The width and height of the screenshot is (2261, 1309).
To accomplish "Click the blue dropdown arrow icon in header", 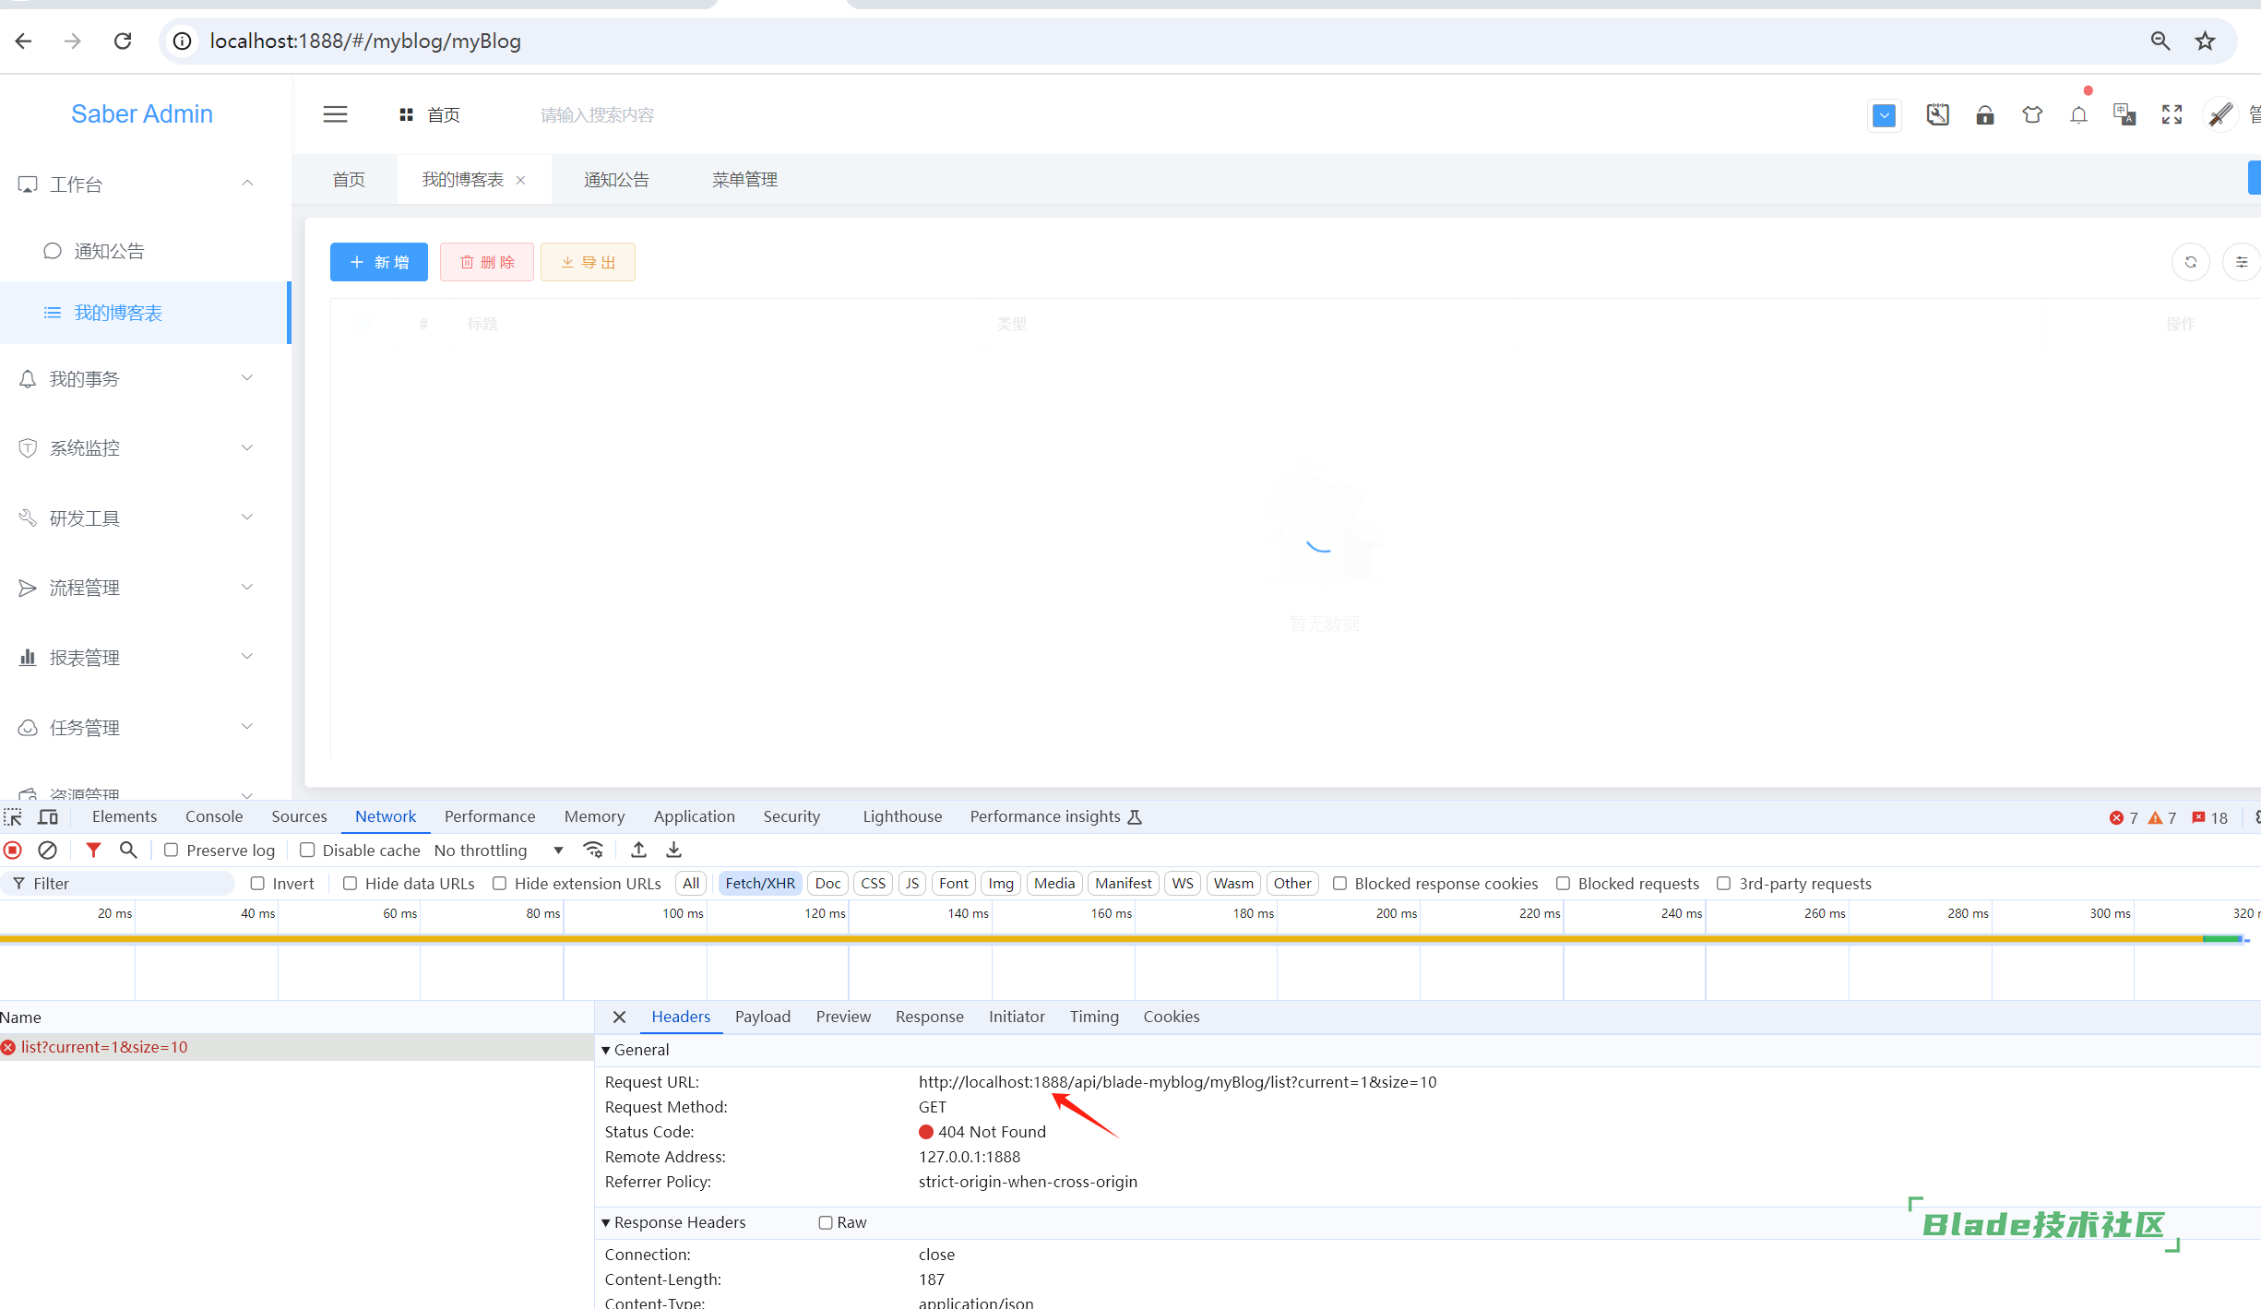I will click(1885, 115).
